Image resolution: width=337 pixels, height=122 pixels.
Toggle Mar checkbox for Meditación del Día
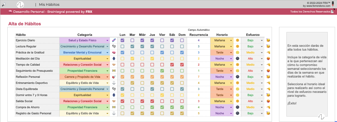pos(132,58)
